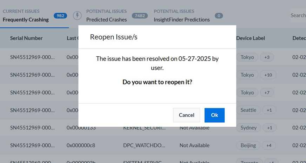Click the 0x000000c8 crash code cell
The width and height of the screenshot is (306, 163).
[x=81, y=145]
